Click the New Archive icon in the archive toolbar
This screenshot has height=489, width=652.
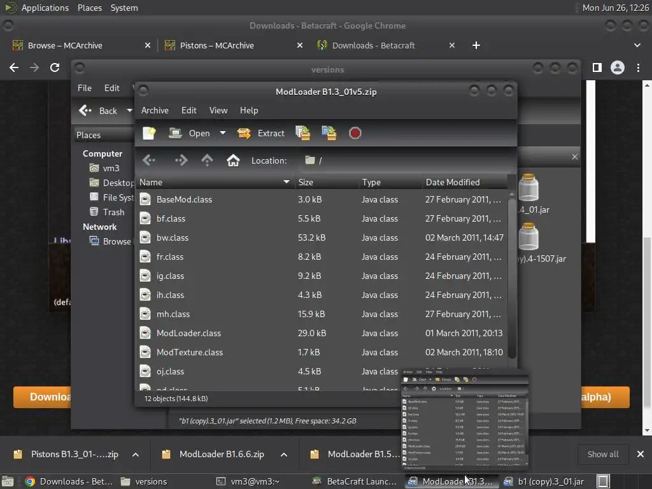[149, 133]
